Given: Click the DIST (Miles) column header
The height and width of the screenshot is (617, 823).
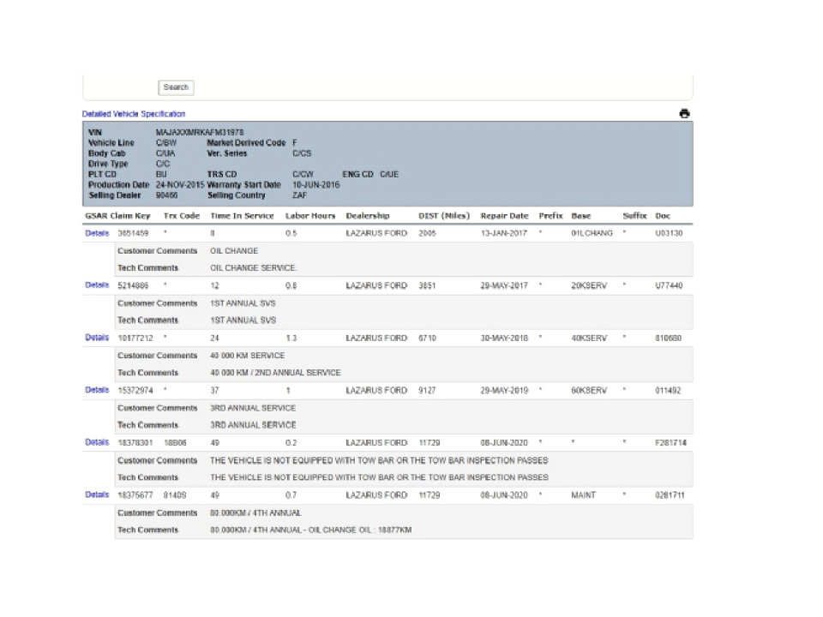Looking at the screenshot, I should [442, 216].
